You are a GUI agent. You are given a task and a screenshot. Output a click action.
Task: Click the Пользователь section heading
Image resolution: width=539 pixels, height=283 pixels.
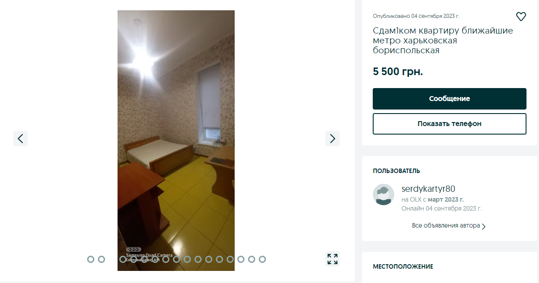tap(396, 171)
